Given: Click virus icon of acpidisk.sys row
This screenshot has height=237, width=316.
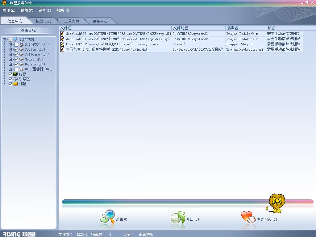Looking at the screenshot, I should click(62, 39).
